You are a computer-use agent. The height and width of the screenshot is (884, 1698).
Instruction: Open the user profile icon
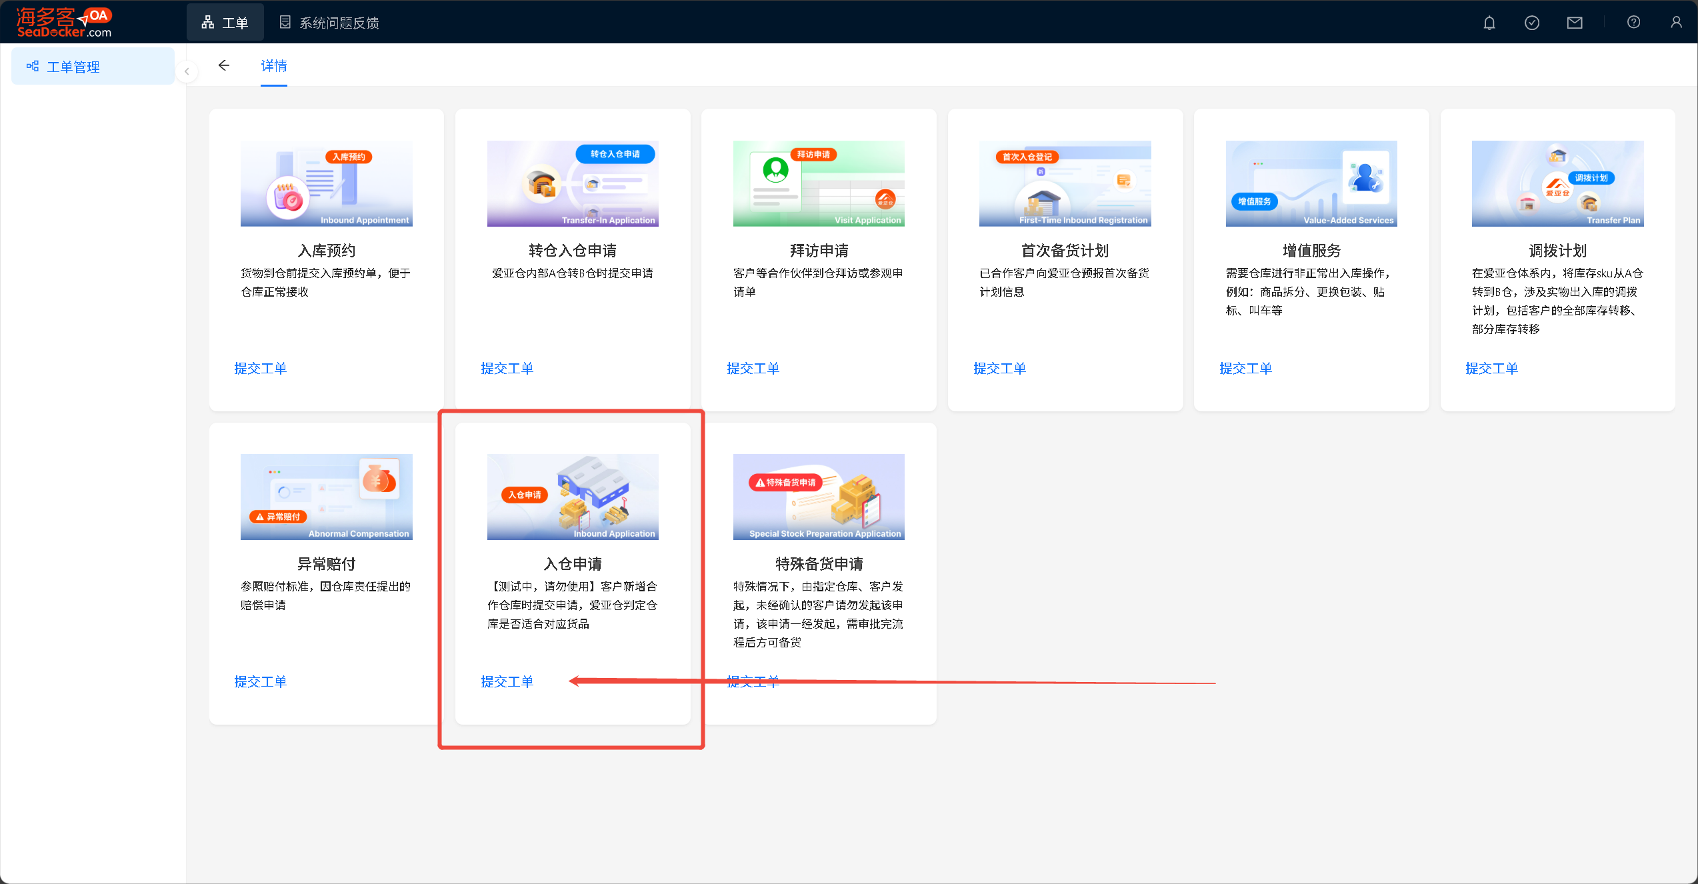1676,23
